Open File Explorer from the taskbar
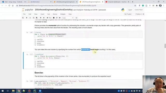The height and width of the screenshot is (93, 166). pyautogui.click(x=13, y=91)
